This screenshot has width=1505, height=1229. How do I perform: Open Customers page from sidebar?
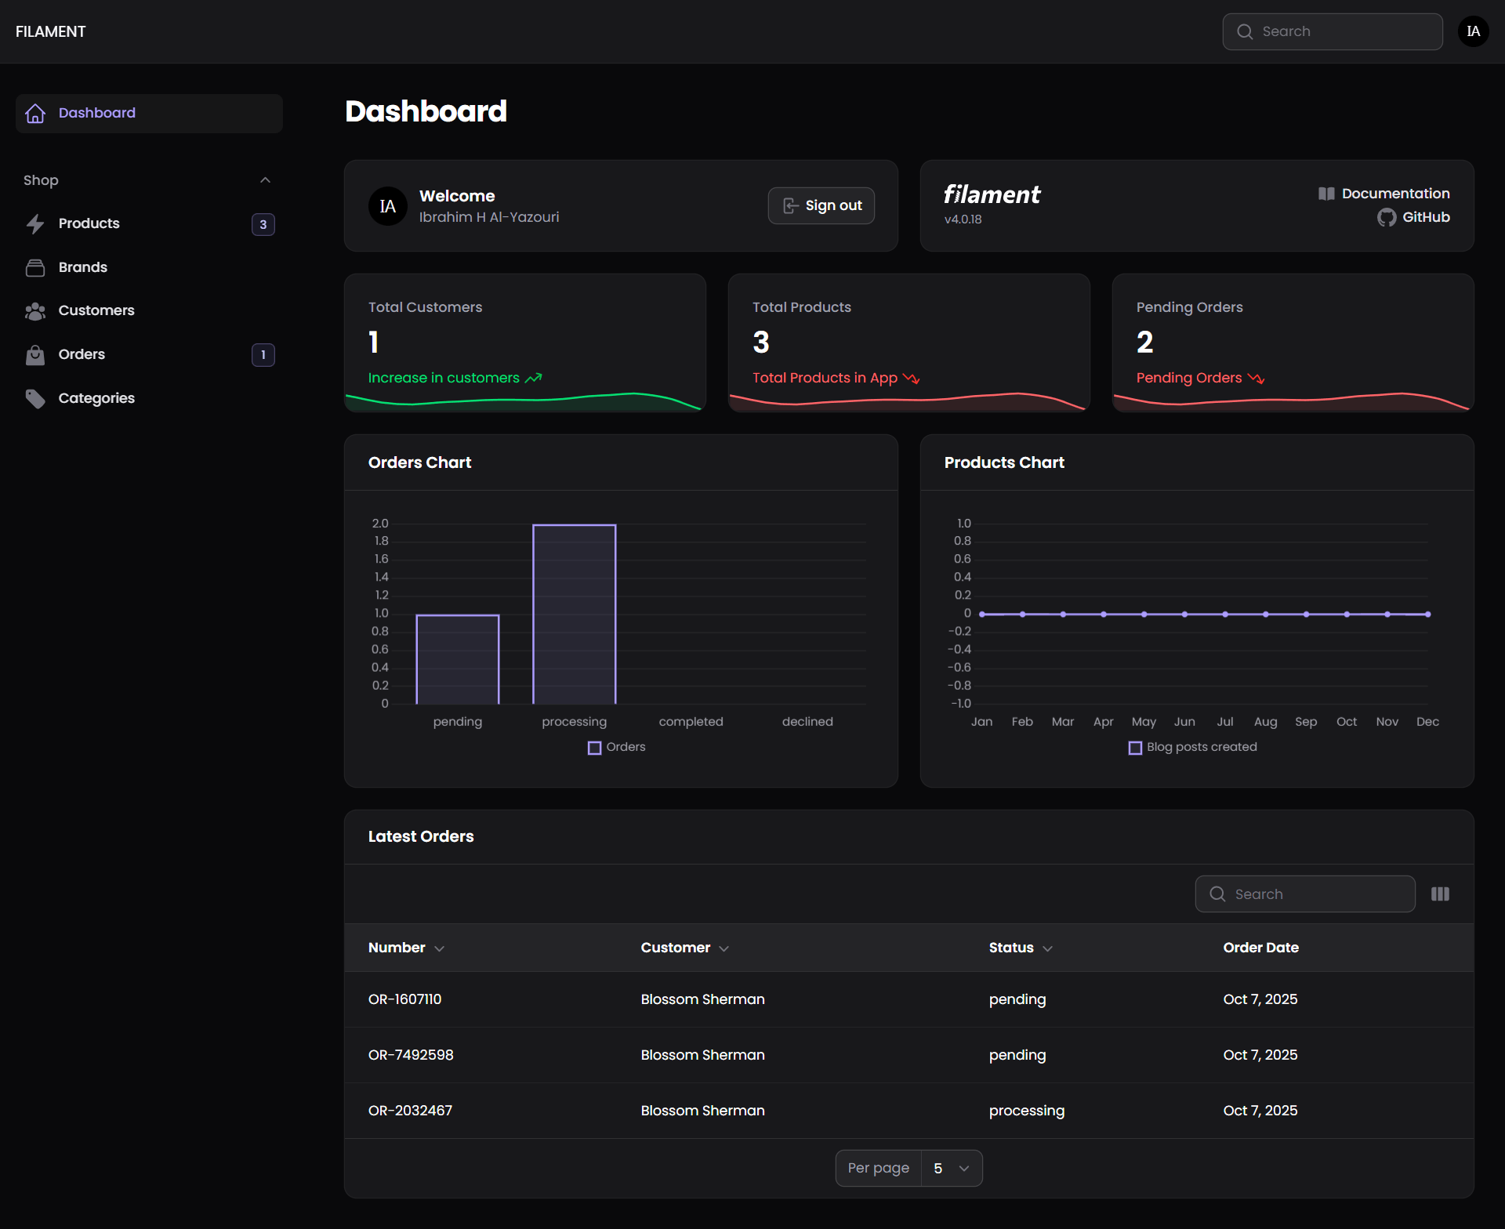pos(149,311)
